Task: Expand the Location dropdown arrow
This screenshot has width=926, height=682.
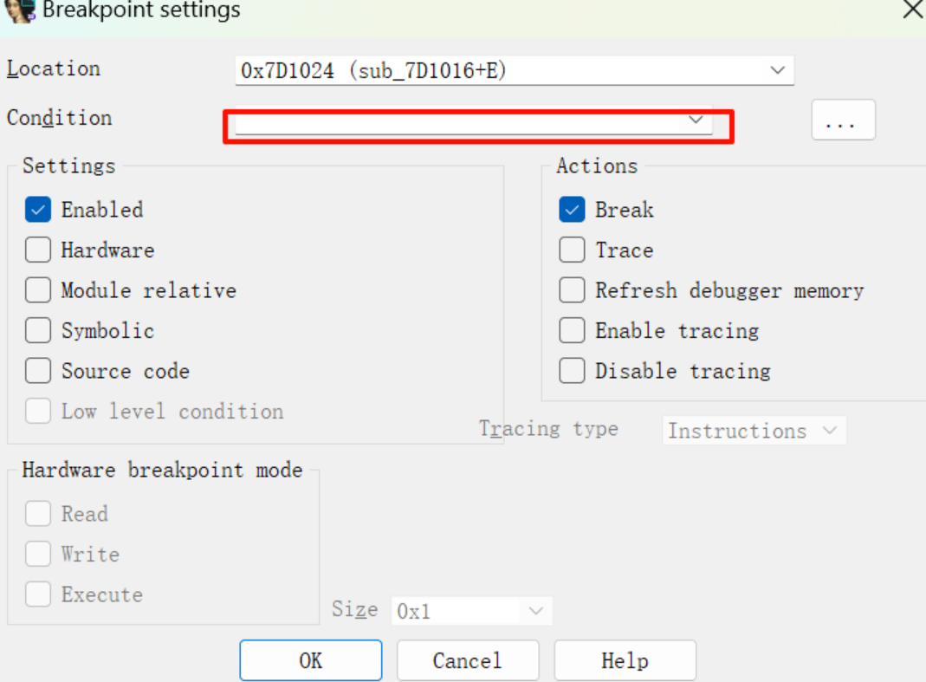Action: click(777, 71)
